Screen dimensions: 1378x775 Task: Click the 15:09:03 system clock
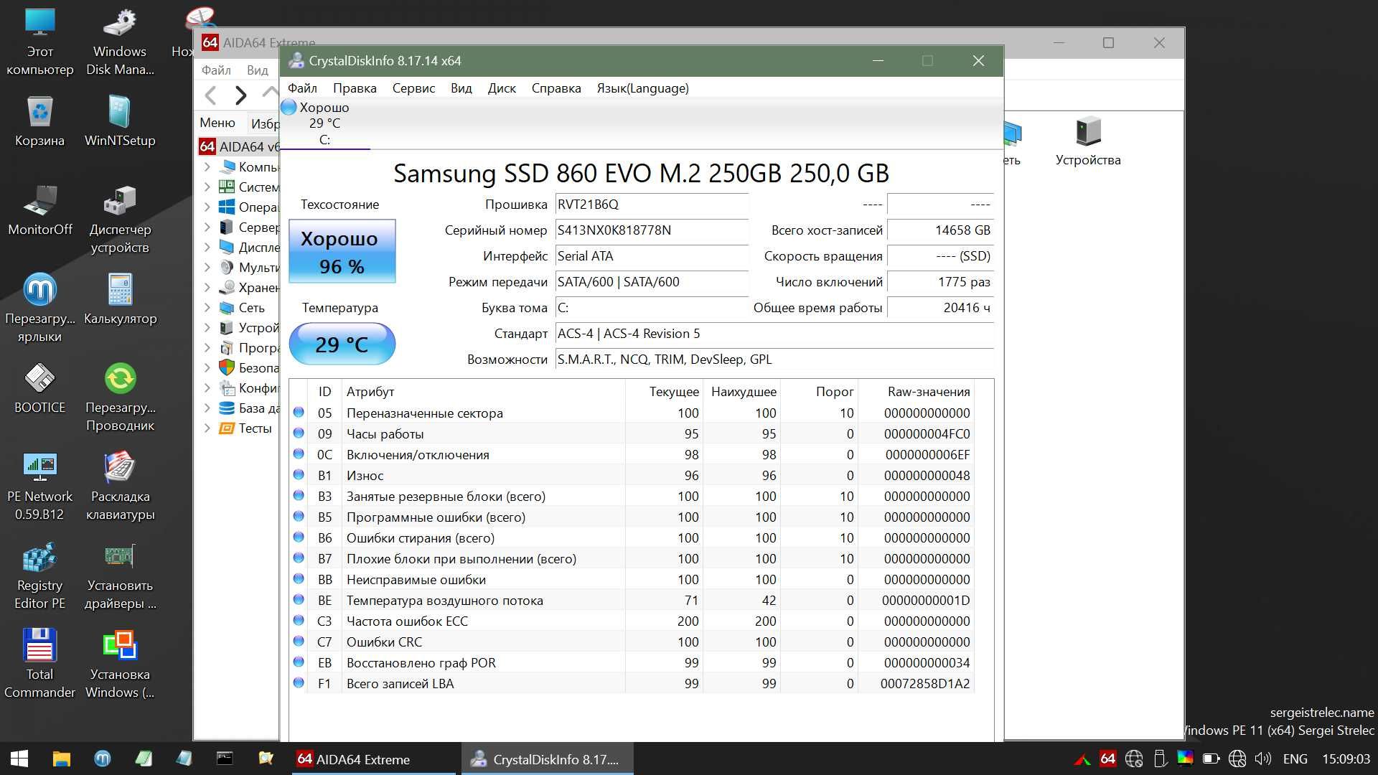(x=1346, y=758)
